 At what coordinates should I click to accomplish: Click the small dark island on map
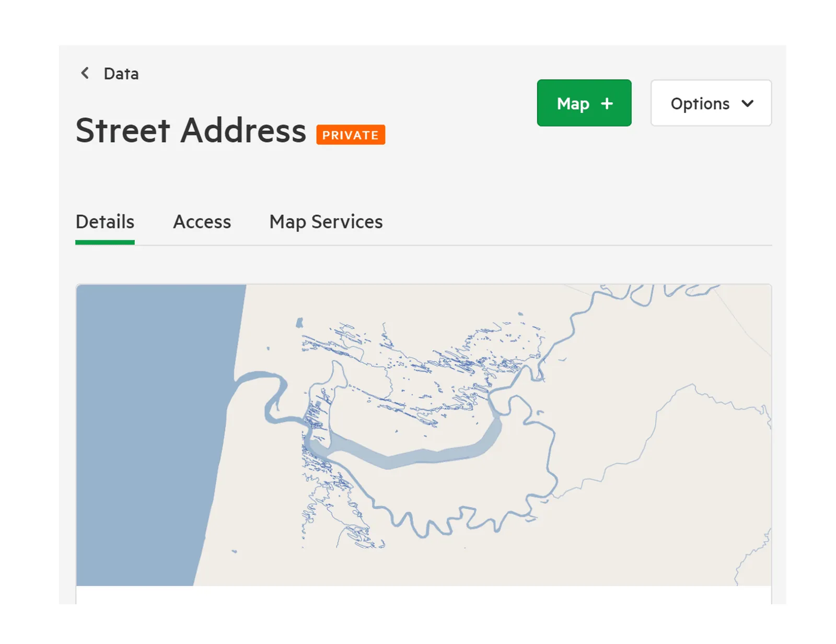(x=299, y=323)
